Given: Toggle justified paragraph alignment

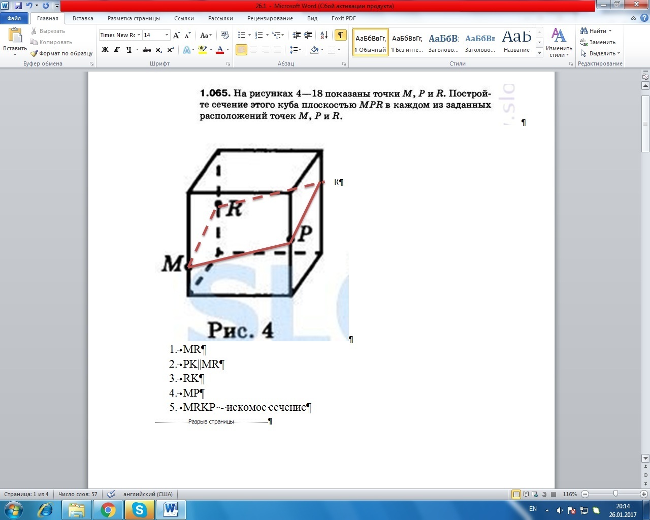Looking at the screenshot, I should pos(277,49).
